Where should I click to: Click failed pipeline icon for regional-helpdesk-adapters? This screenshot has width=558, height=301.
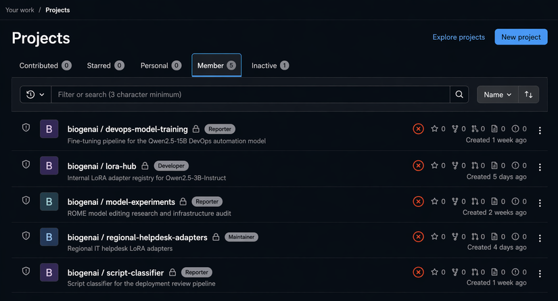(x=418, y=237)
